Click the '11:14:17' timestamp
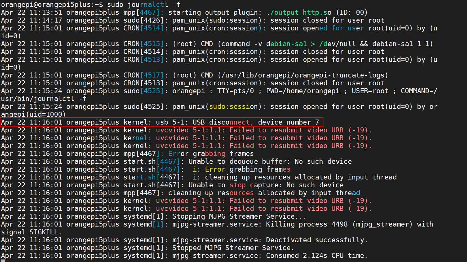Viewport: 467px width, 262px height. tap(46, 20)
